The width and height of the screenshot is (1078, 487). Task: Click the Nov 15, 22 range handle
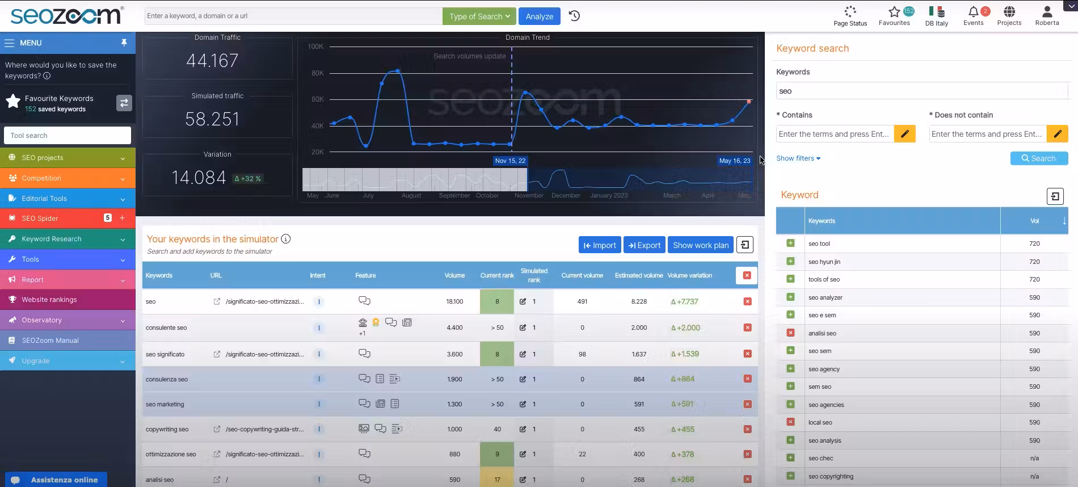[x=510, y=161]
